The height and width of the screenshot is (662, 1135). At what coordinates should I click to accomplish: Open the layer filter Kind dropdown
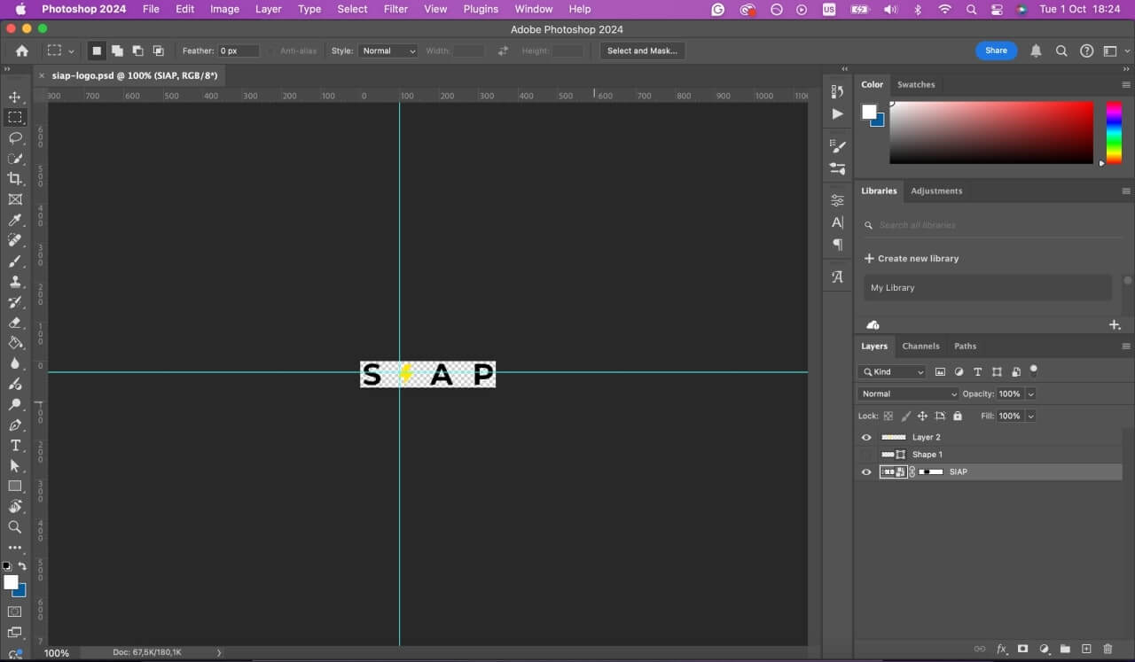tap(891, 371)
